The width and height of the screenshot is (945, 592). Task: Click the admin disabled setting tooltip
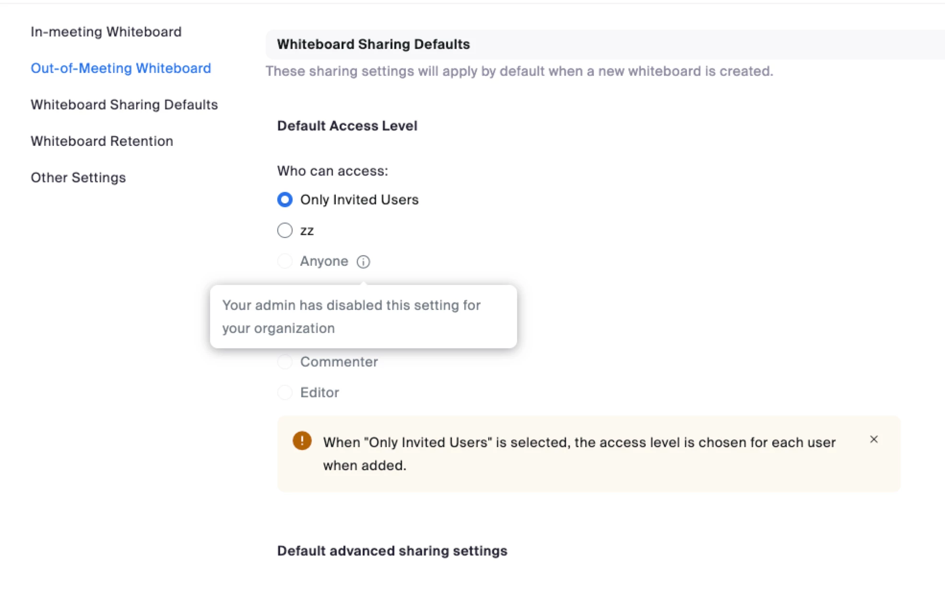click(363, 317)
